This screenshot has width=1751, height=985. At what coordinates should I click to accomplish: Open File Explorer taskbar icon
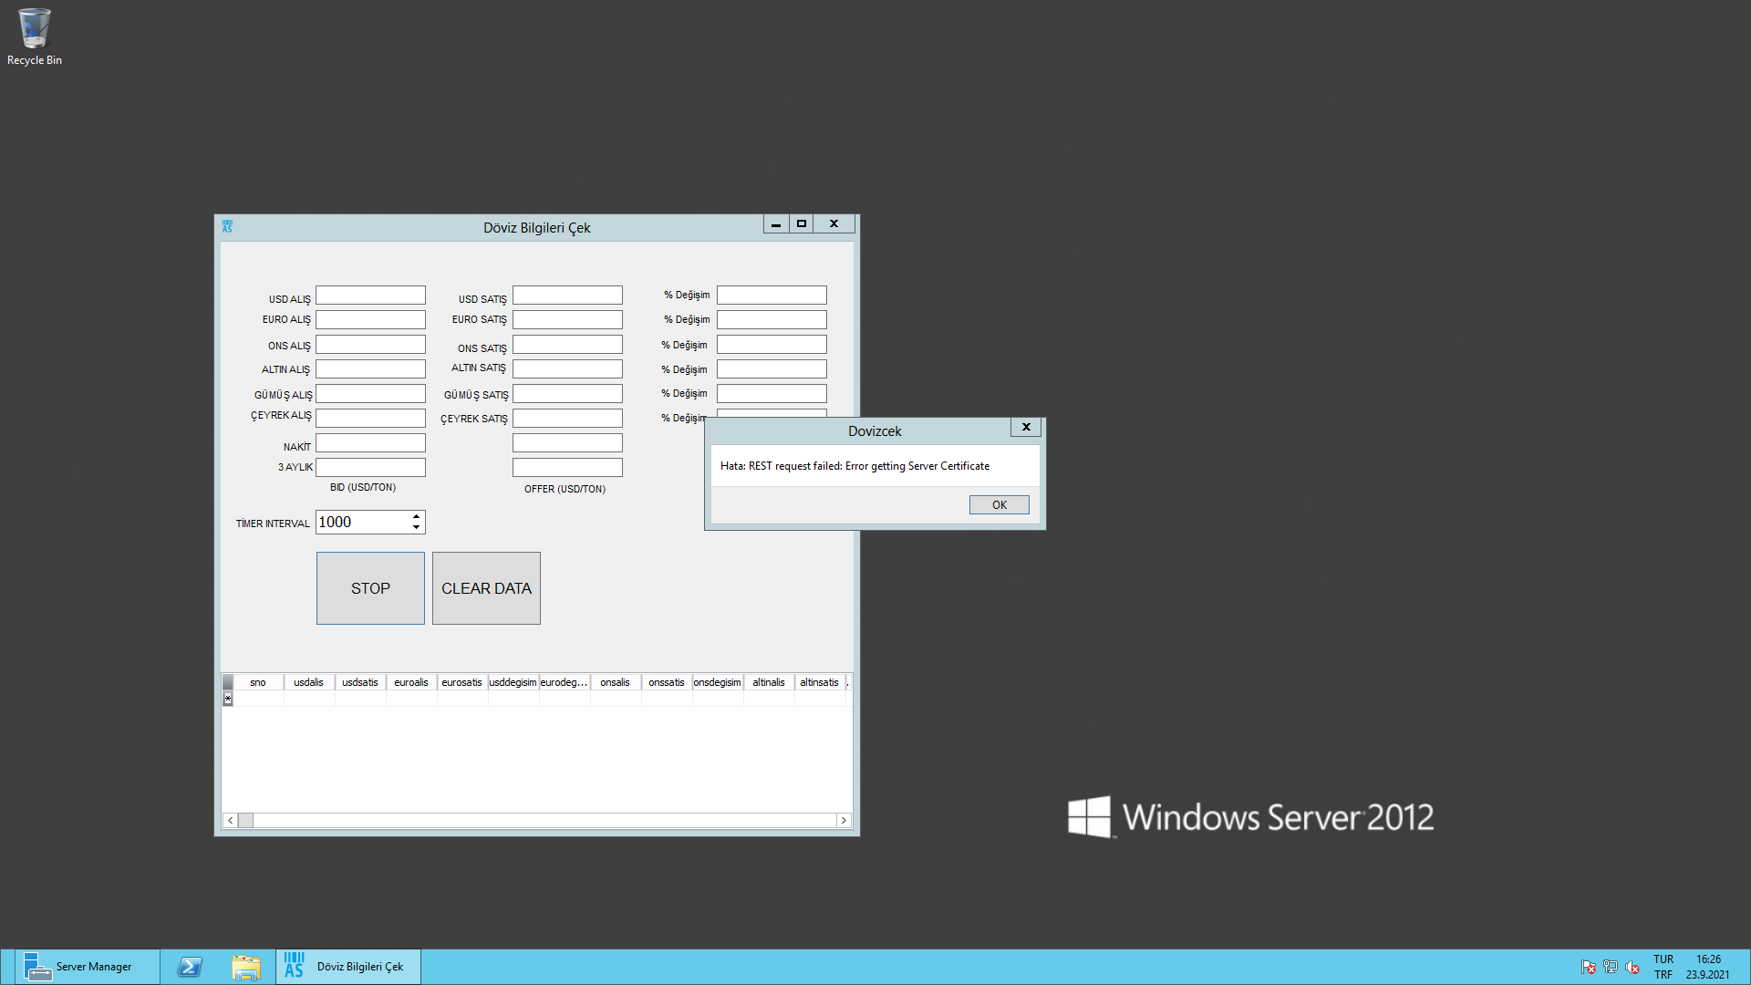click(245, 967)
